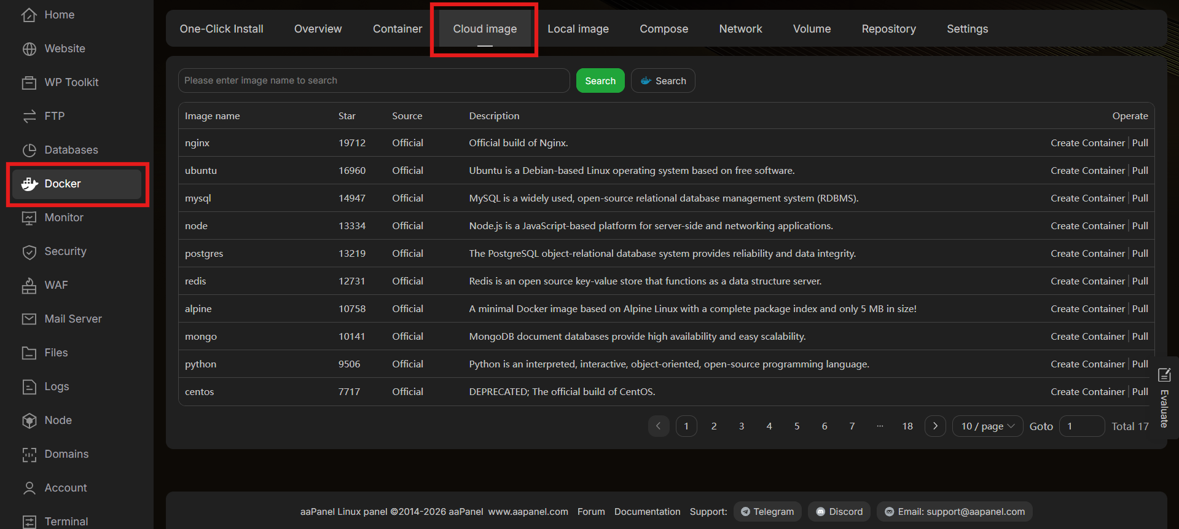The height and width of the screenshot is (529, 1179).
Task: Pull the mongo image
Action: pos(1140,336)
